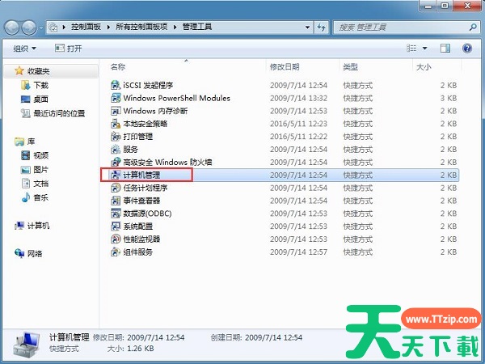
Task: Click the Back navigation arrow
Action: 13,28
